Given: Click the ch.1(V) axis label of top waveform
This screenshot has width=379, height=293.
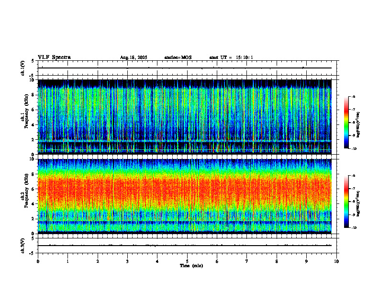Looking at the screenshot, I should 22,68.
